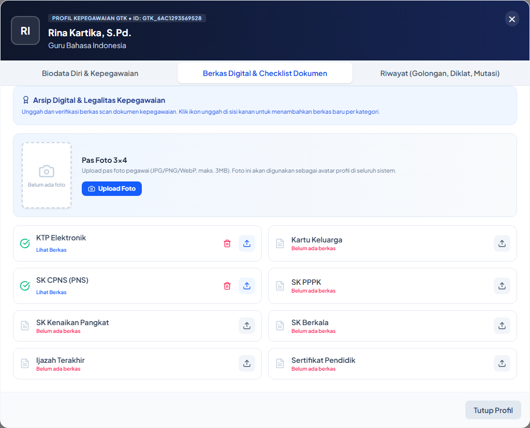Click 'Belum ada berkas' under SK PPPK
Viewport: 530px width, 428px height.
(x=313, y=291)
